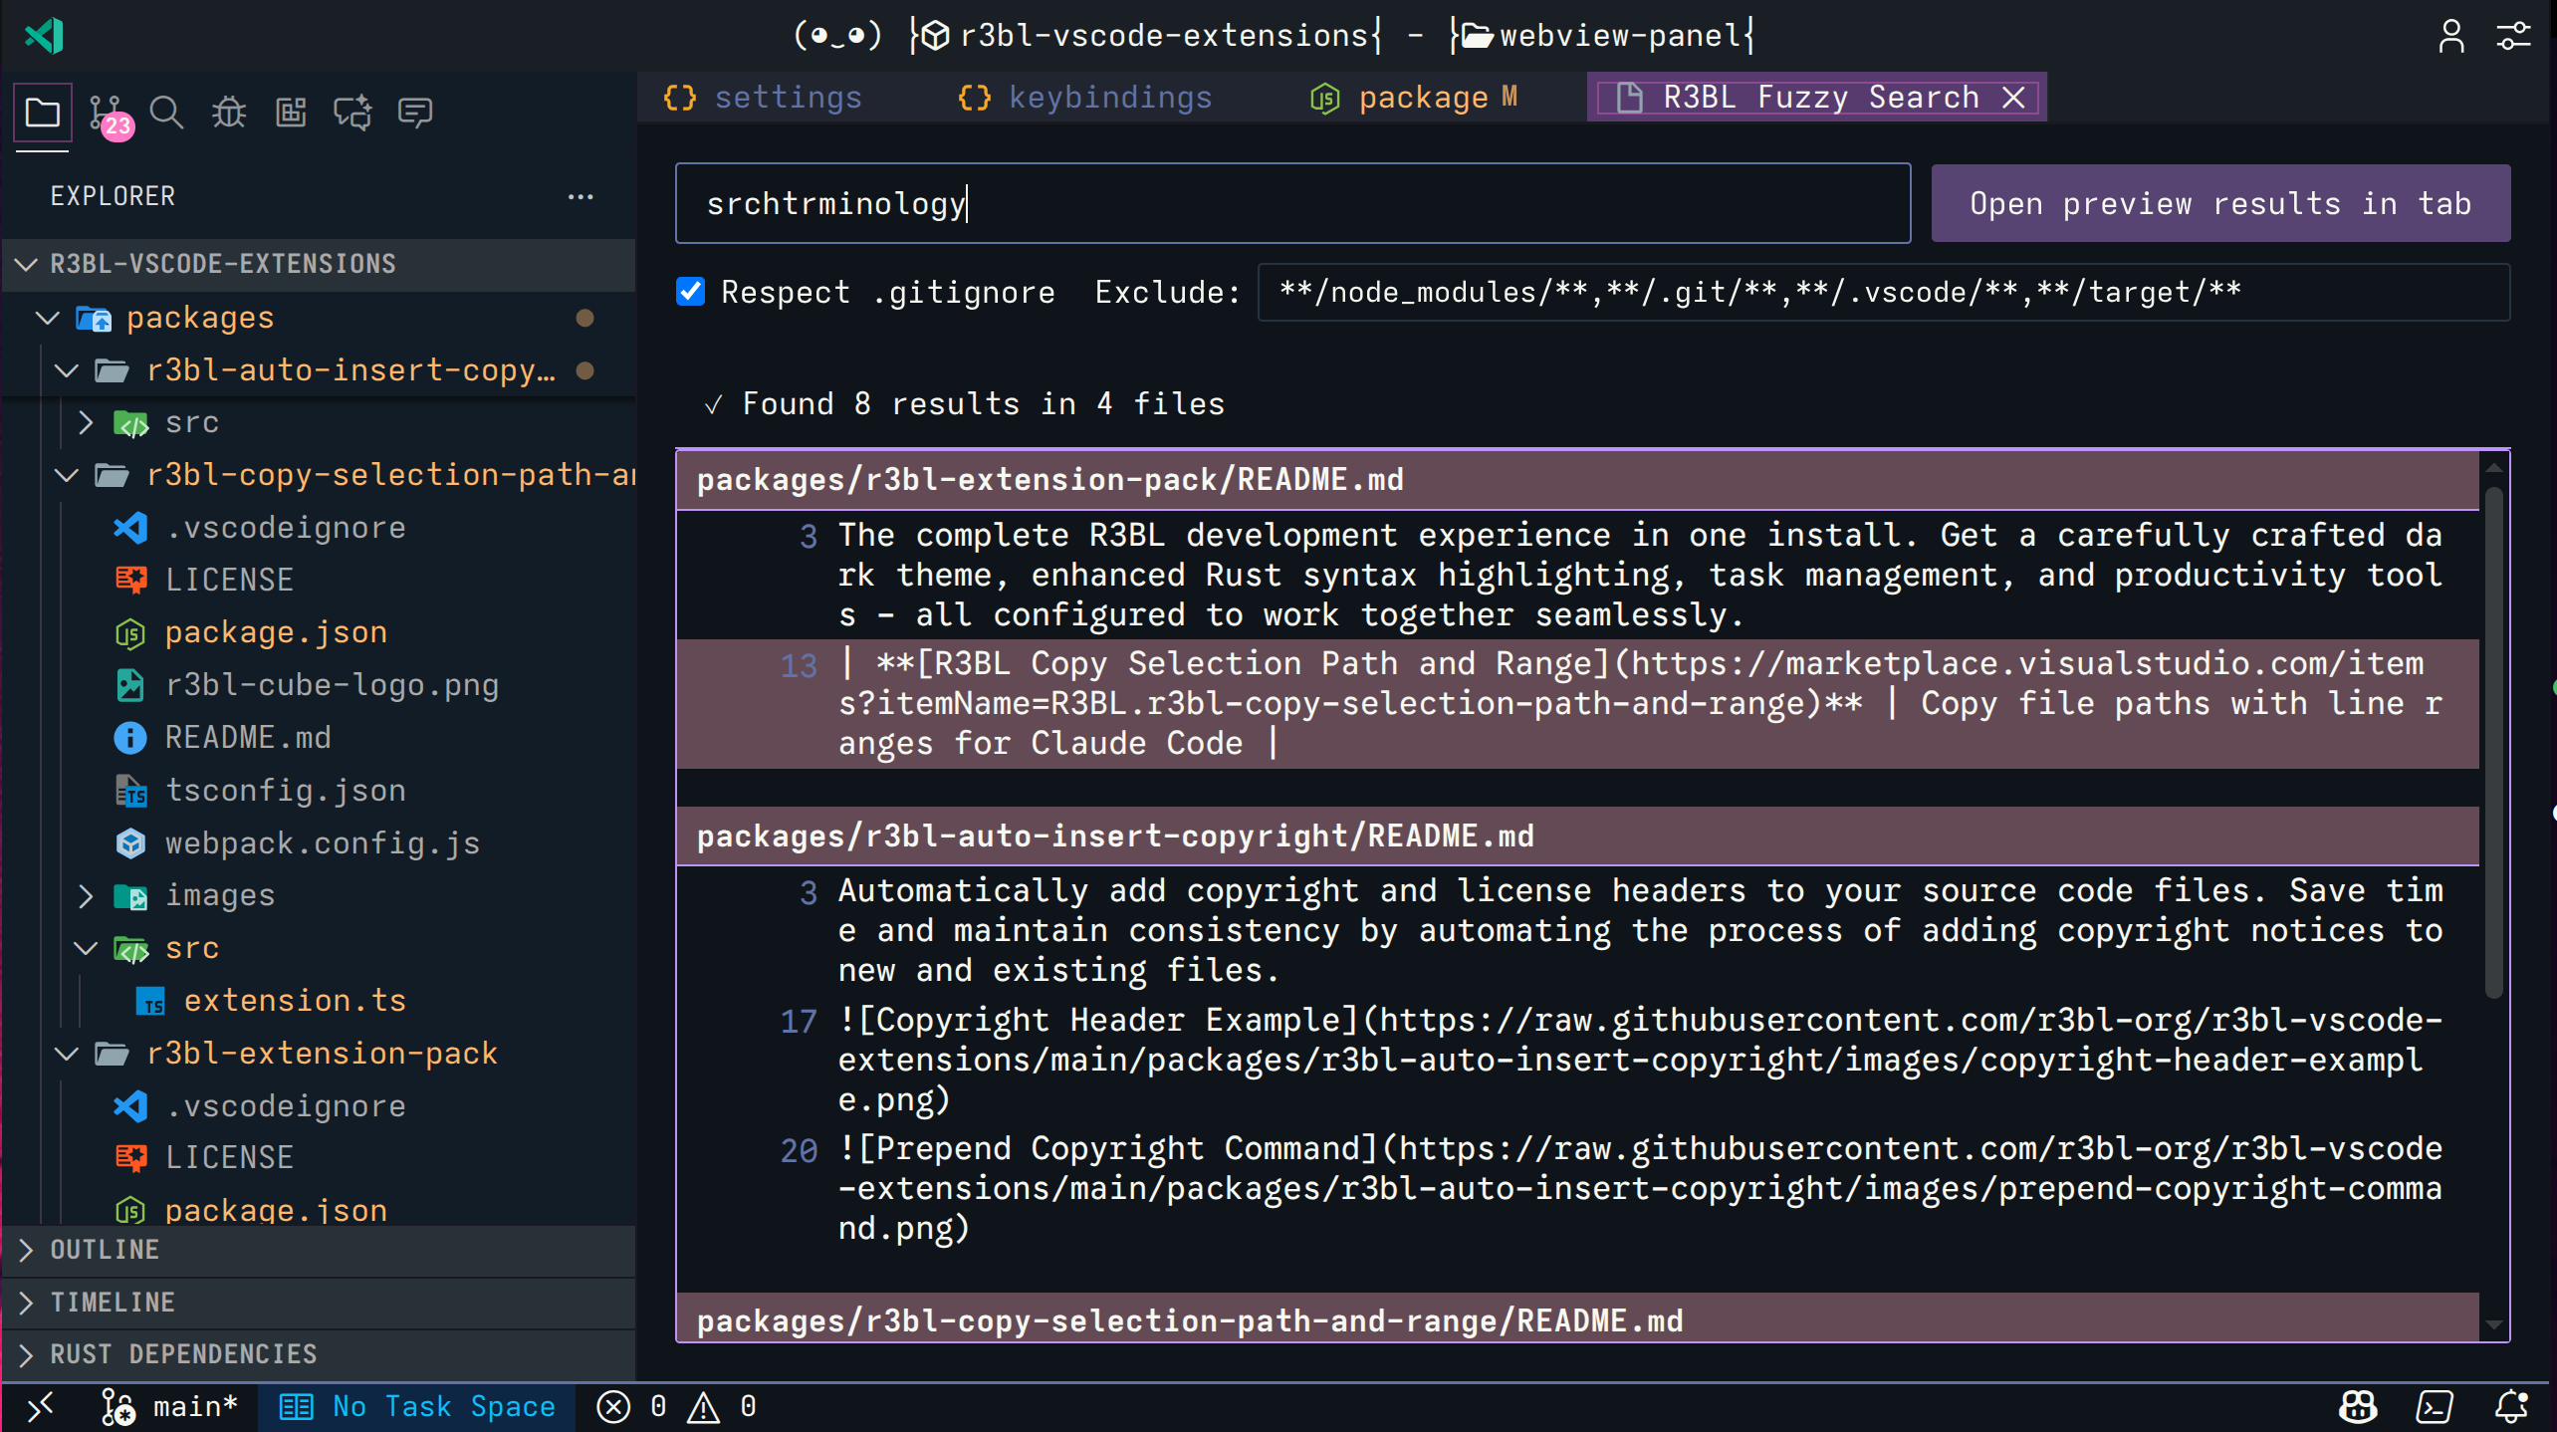Click the Exclude patterns input field
Viewport: 2557px width, 1432px height.
pyautogui.click(x=1882, y=292)
